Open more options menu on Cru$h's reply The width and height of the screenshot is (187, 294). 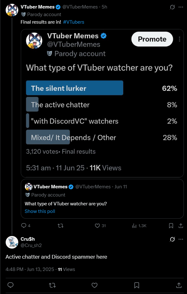click(181, 239)
